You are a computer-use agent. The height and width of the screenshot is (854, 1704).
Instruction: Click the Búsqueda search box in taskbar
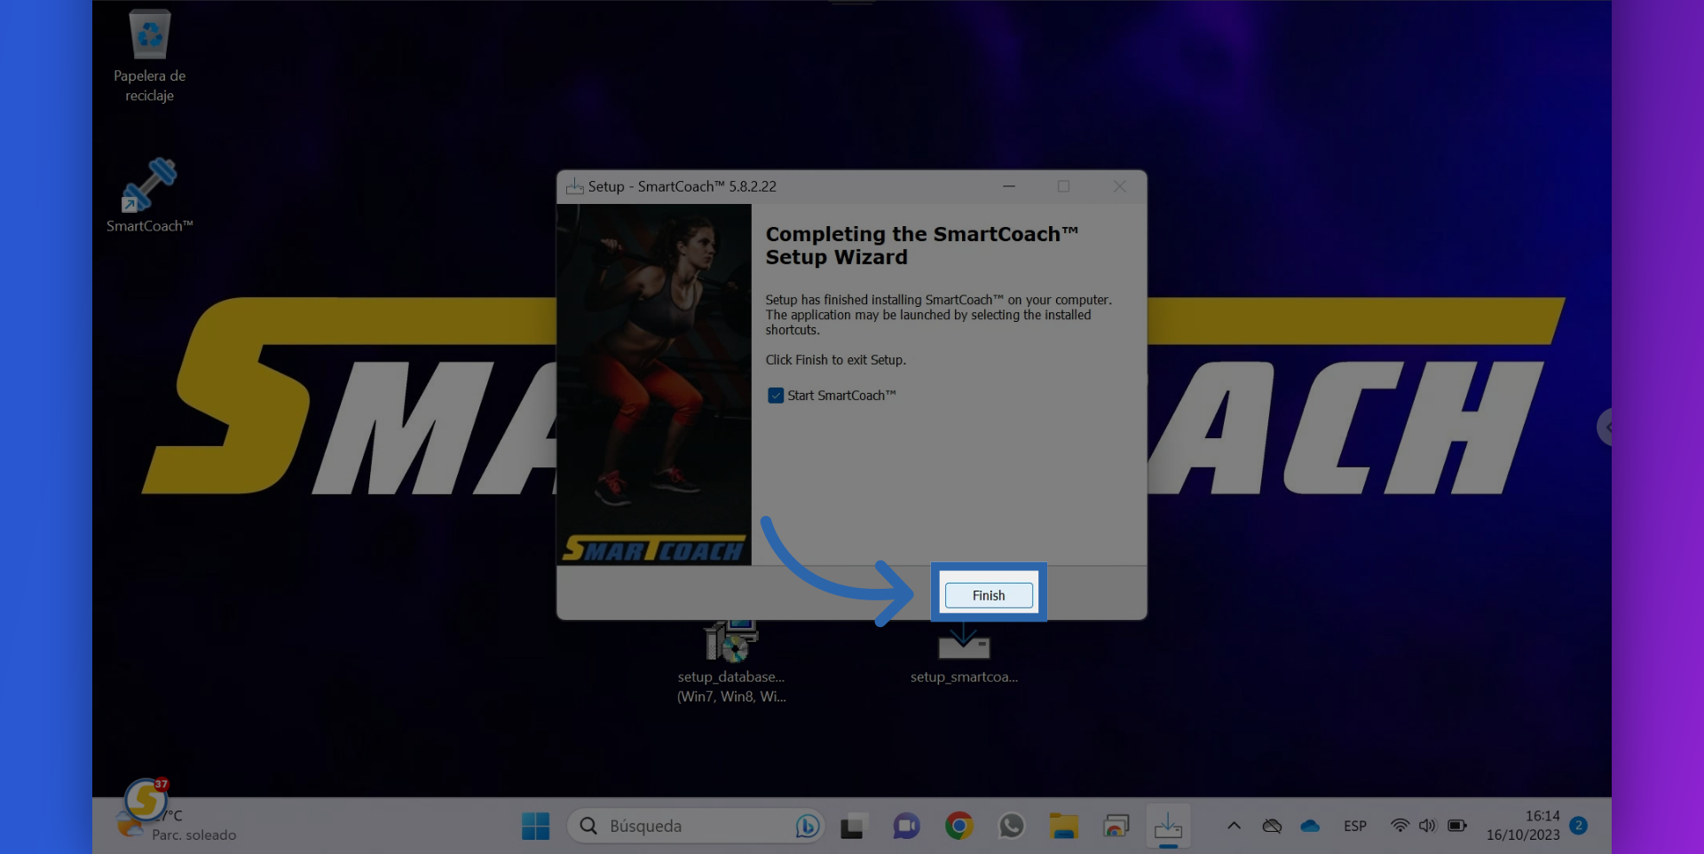(x=696, y=827)
